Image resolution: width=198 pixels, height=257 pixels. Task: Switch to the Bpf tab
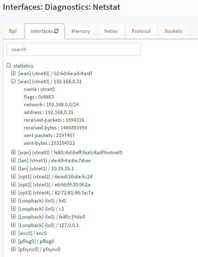click(13, 31)
